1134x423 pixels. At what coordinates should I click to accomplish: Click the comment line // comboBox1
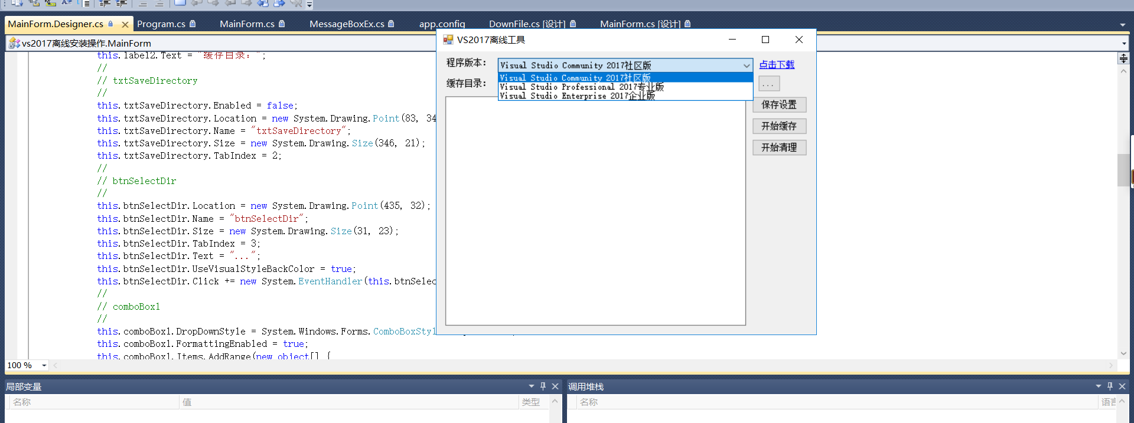(x=129, y=306)
